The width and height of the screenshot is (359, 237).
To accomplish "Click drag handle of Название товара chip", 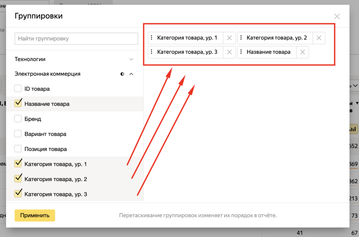I will (241, 52).
